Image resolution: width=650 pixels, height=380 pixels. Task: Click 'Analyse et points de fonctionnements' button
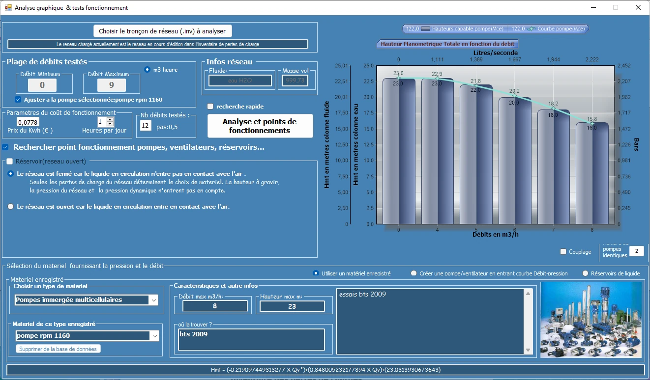260,126
